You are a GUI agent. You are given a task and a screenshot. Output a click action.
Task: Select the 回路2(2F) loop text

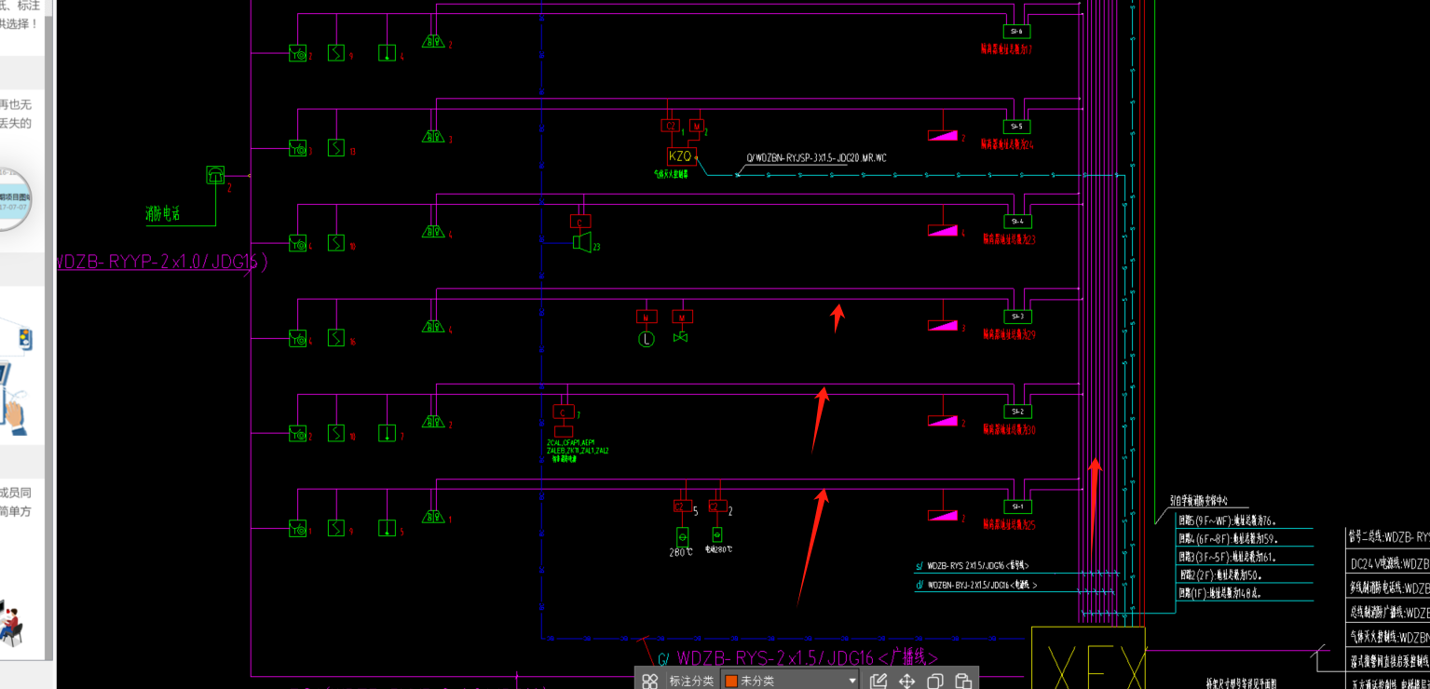tap(1220, 574)
